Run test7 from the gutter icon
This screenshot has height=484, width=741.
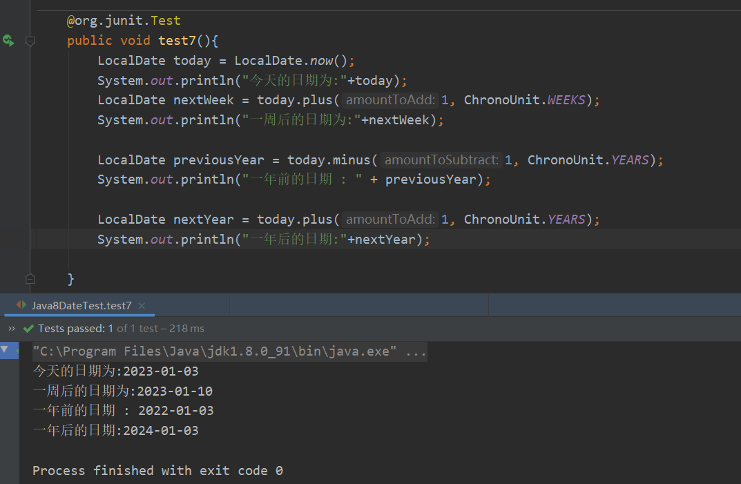point(8,41)
